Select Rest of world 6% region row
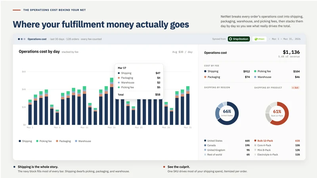 tap(227, 155)
